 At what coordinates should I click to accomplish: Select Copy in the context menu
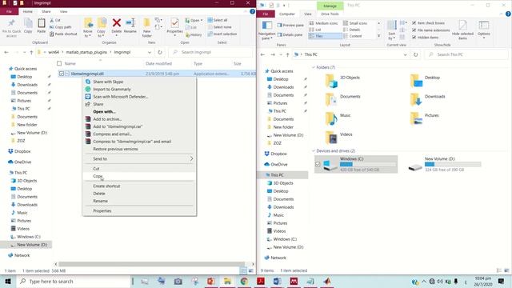139,176
